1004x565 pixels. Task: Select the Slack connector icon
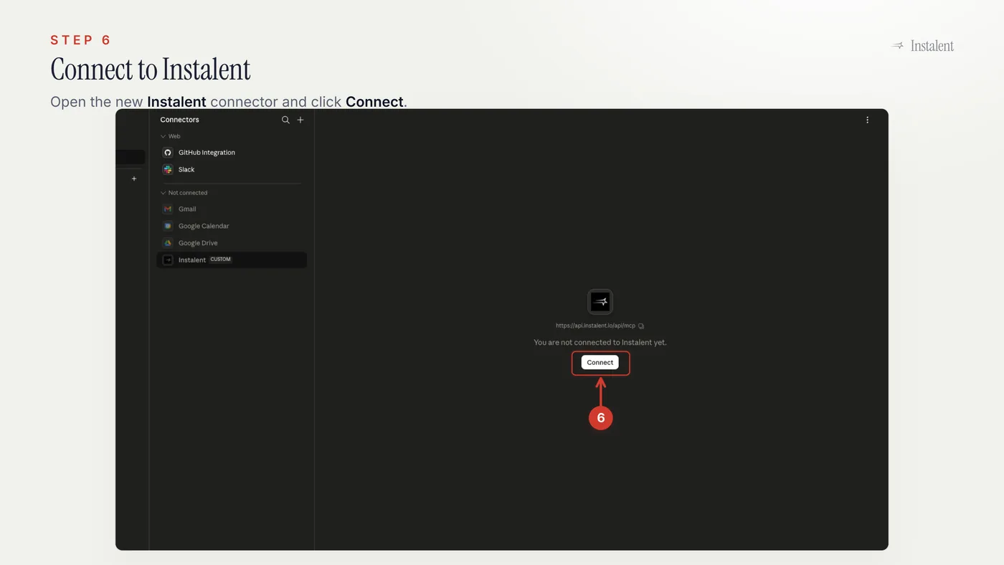point(168,170)
